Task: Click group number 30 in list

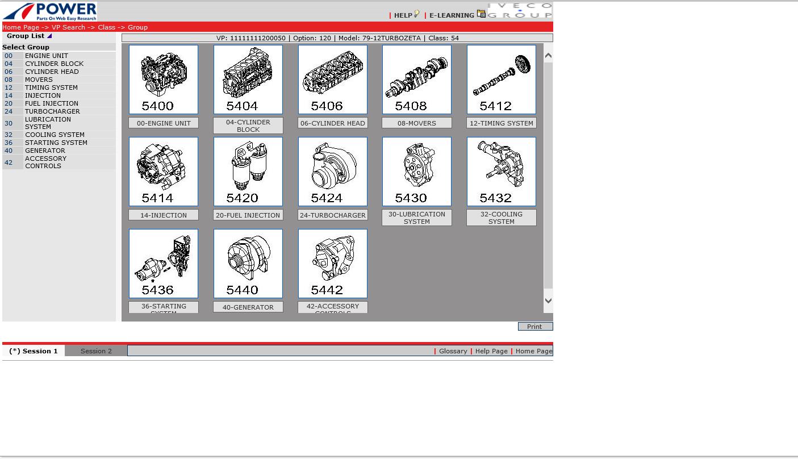Action: click(9, 123)
